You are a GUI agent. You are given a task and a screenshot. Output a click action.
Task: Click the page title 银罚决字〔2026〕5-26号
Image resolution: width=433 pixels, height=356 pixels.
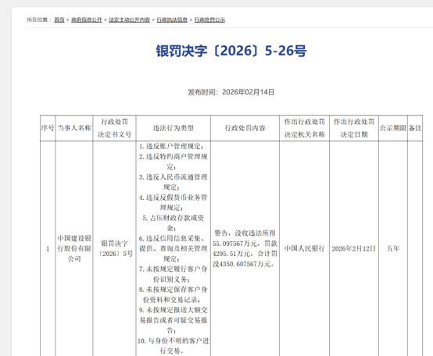231,51
